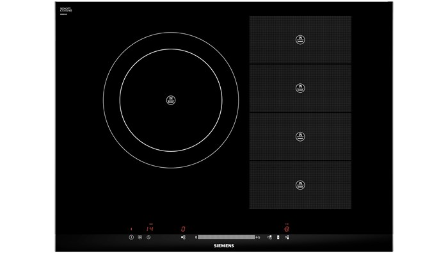The width and height of the screenshot is (448, 253).
Task: Click the boost symbol in top rectangular zone
Action: (300, 40)
